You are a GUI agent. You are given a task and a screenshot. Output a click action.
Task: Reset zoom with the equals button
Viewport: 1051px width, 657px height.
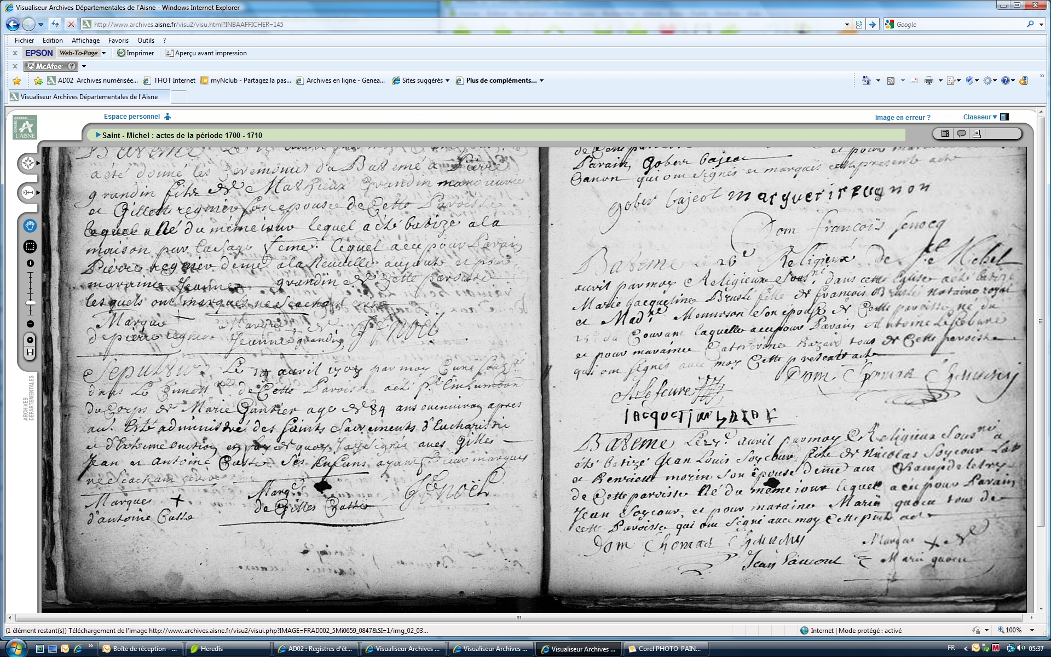click(30, 340)
